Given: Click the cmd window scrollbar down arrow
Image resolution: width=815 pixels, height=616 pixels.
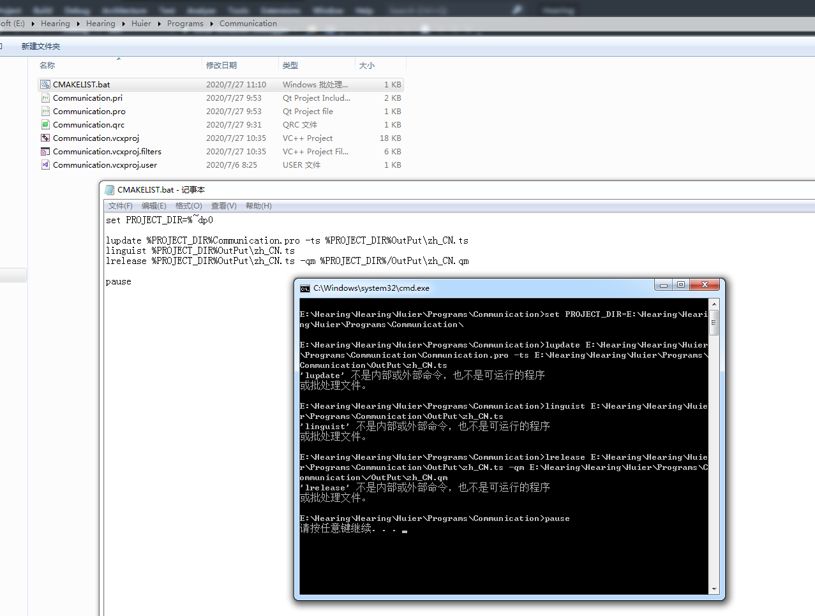Looking at the screenshot, I should (714, 589).
